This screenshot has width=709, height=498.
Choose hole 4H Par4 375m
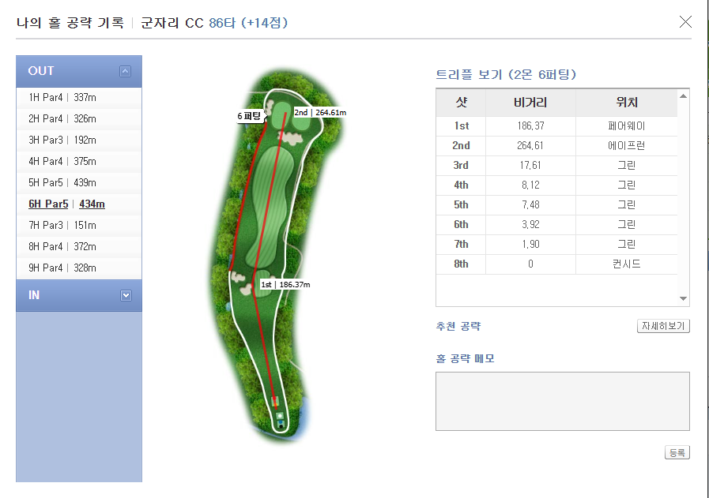pyautogui.click(x=62, y=161)
